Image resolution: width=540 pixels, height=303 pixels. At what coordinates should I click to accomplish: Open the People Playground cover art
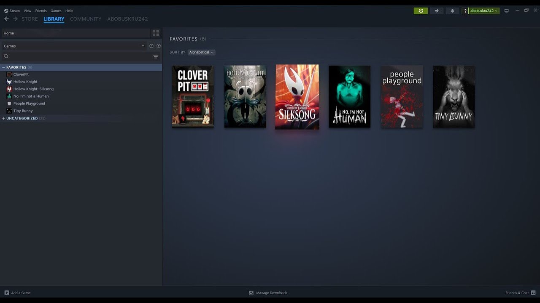point(402,96)
